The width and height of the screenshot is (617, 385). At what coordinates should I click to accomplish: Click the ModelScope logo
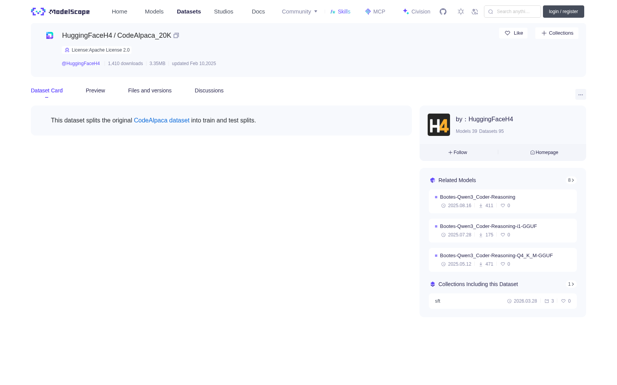point(61,12)
